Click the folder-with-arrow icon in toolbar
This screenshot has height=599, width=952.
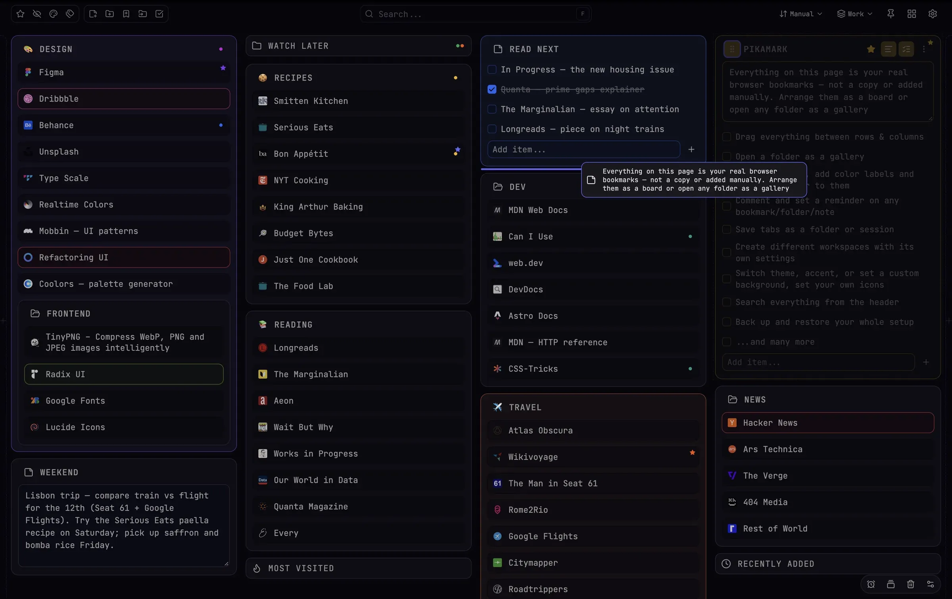click(143, 14)
